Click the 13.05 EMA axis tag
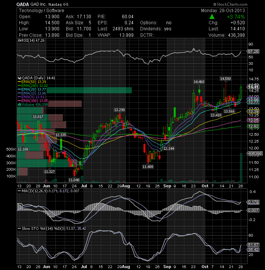The image size is (265, 270). point(253,120)
